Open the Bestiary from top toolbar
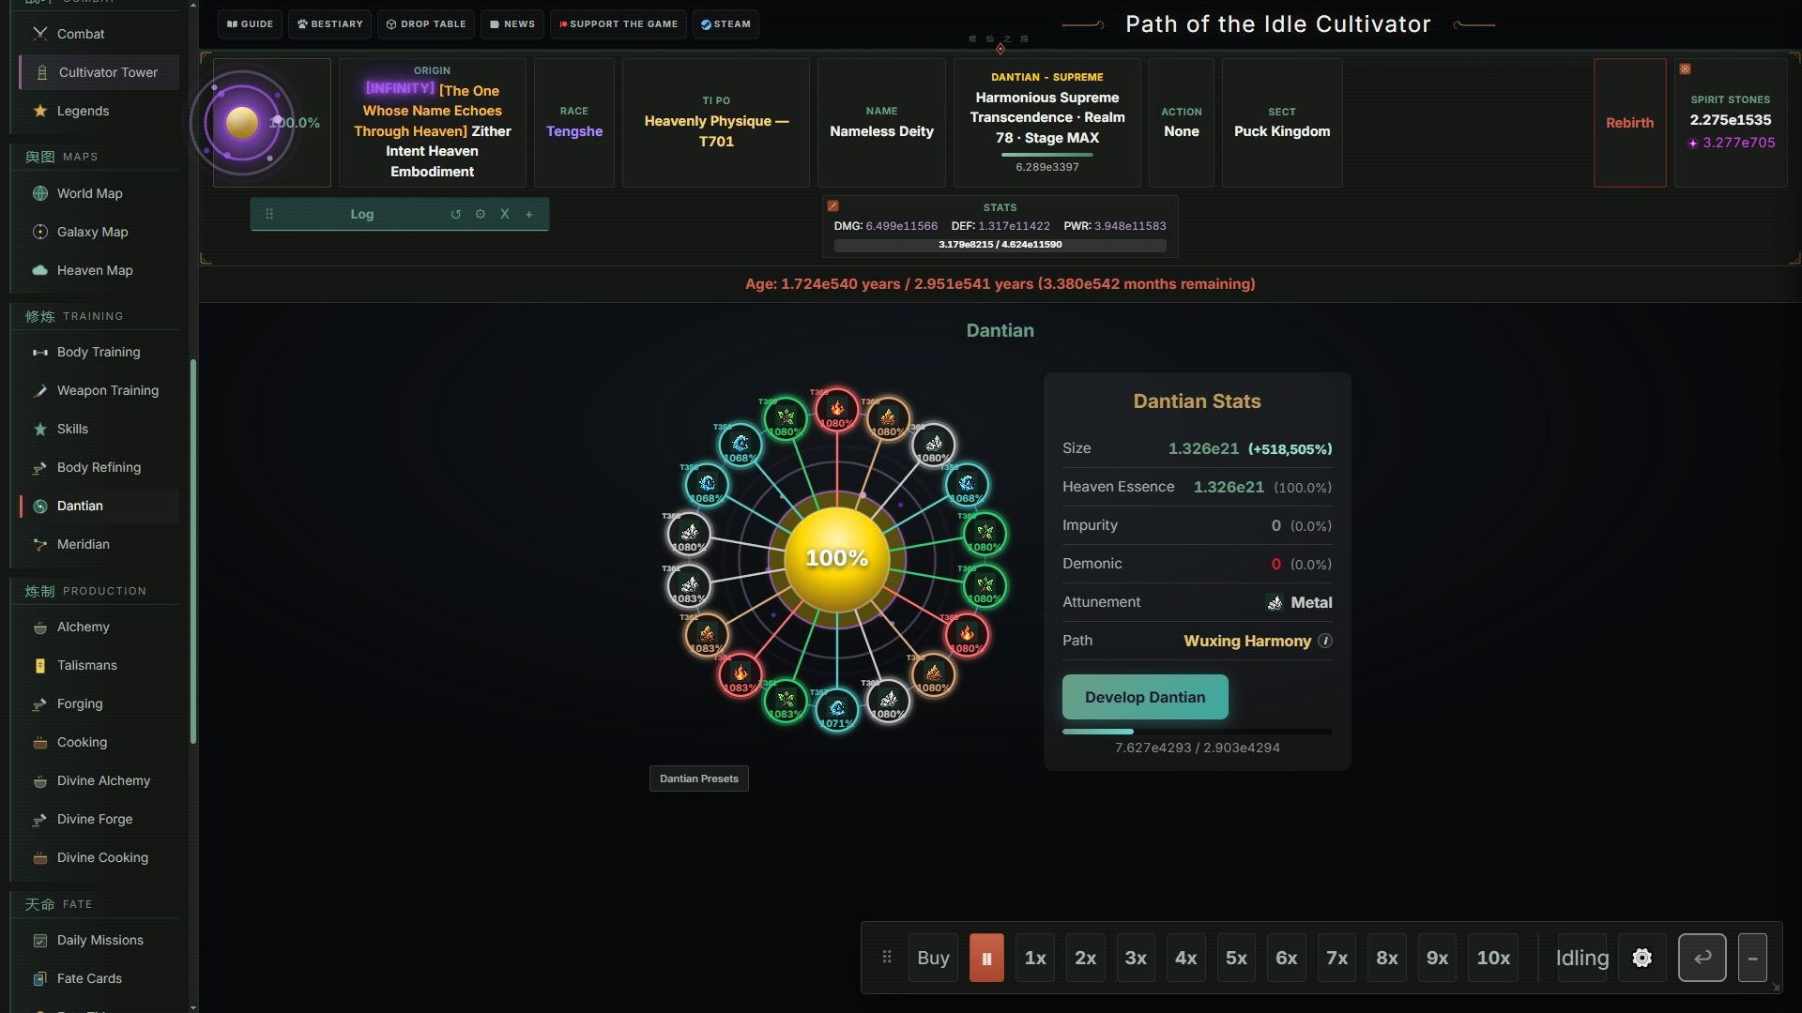 [x=330, y=24]
